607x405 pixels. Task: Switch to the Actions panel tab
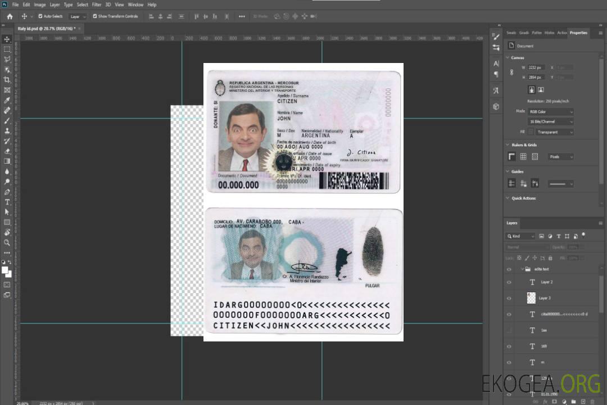click(x=561, y=33)
